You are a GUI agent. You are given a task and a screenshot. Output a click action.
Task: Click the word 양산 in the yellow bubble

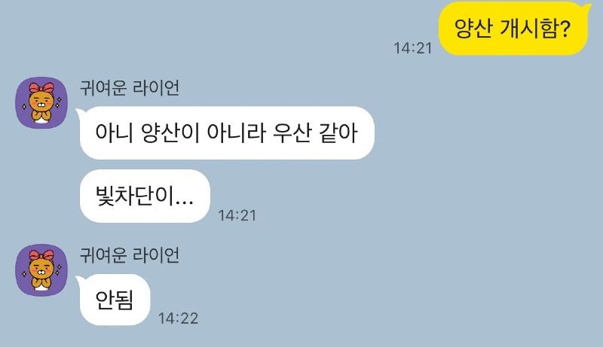pos(473,29)
